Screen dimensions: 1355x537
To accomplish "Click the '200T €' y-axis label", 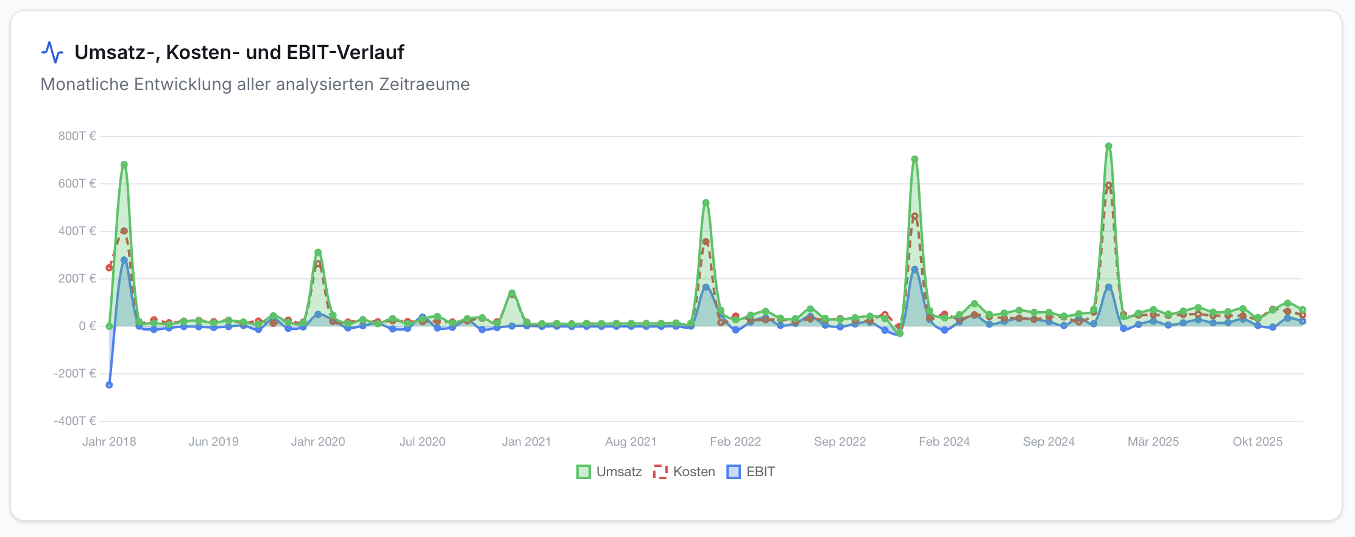I will 77,278.
